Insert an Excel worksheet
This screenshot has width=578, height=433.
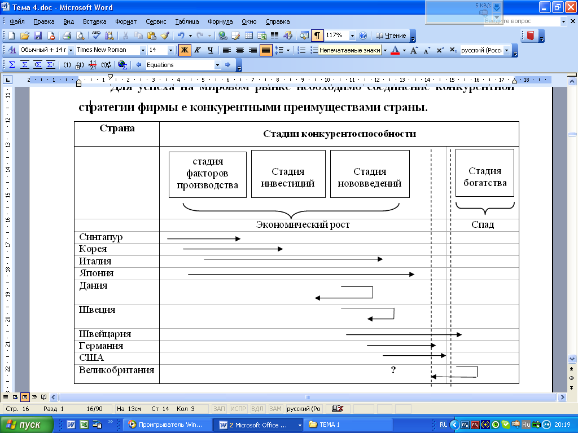pos(262,36)
